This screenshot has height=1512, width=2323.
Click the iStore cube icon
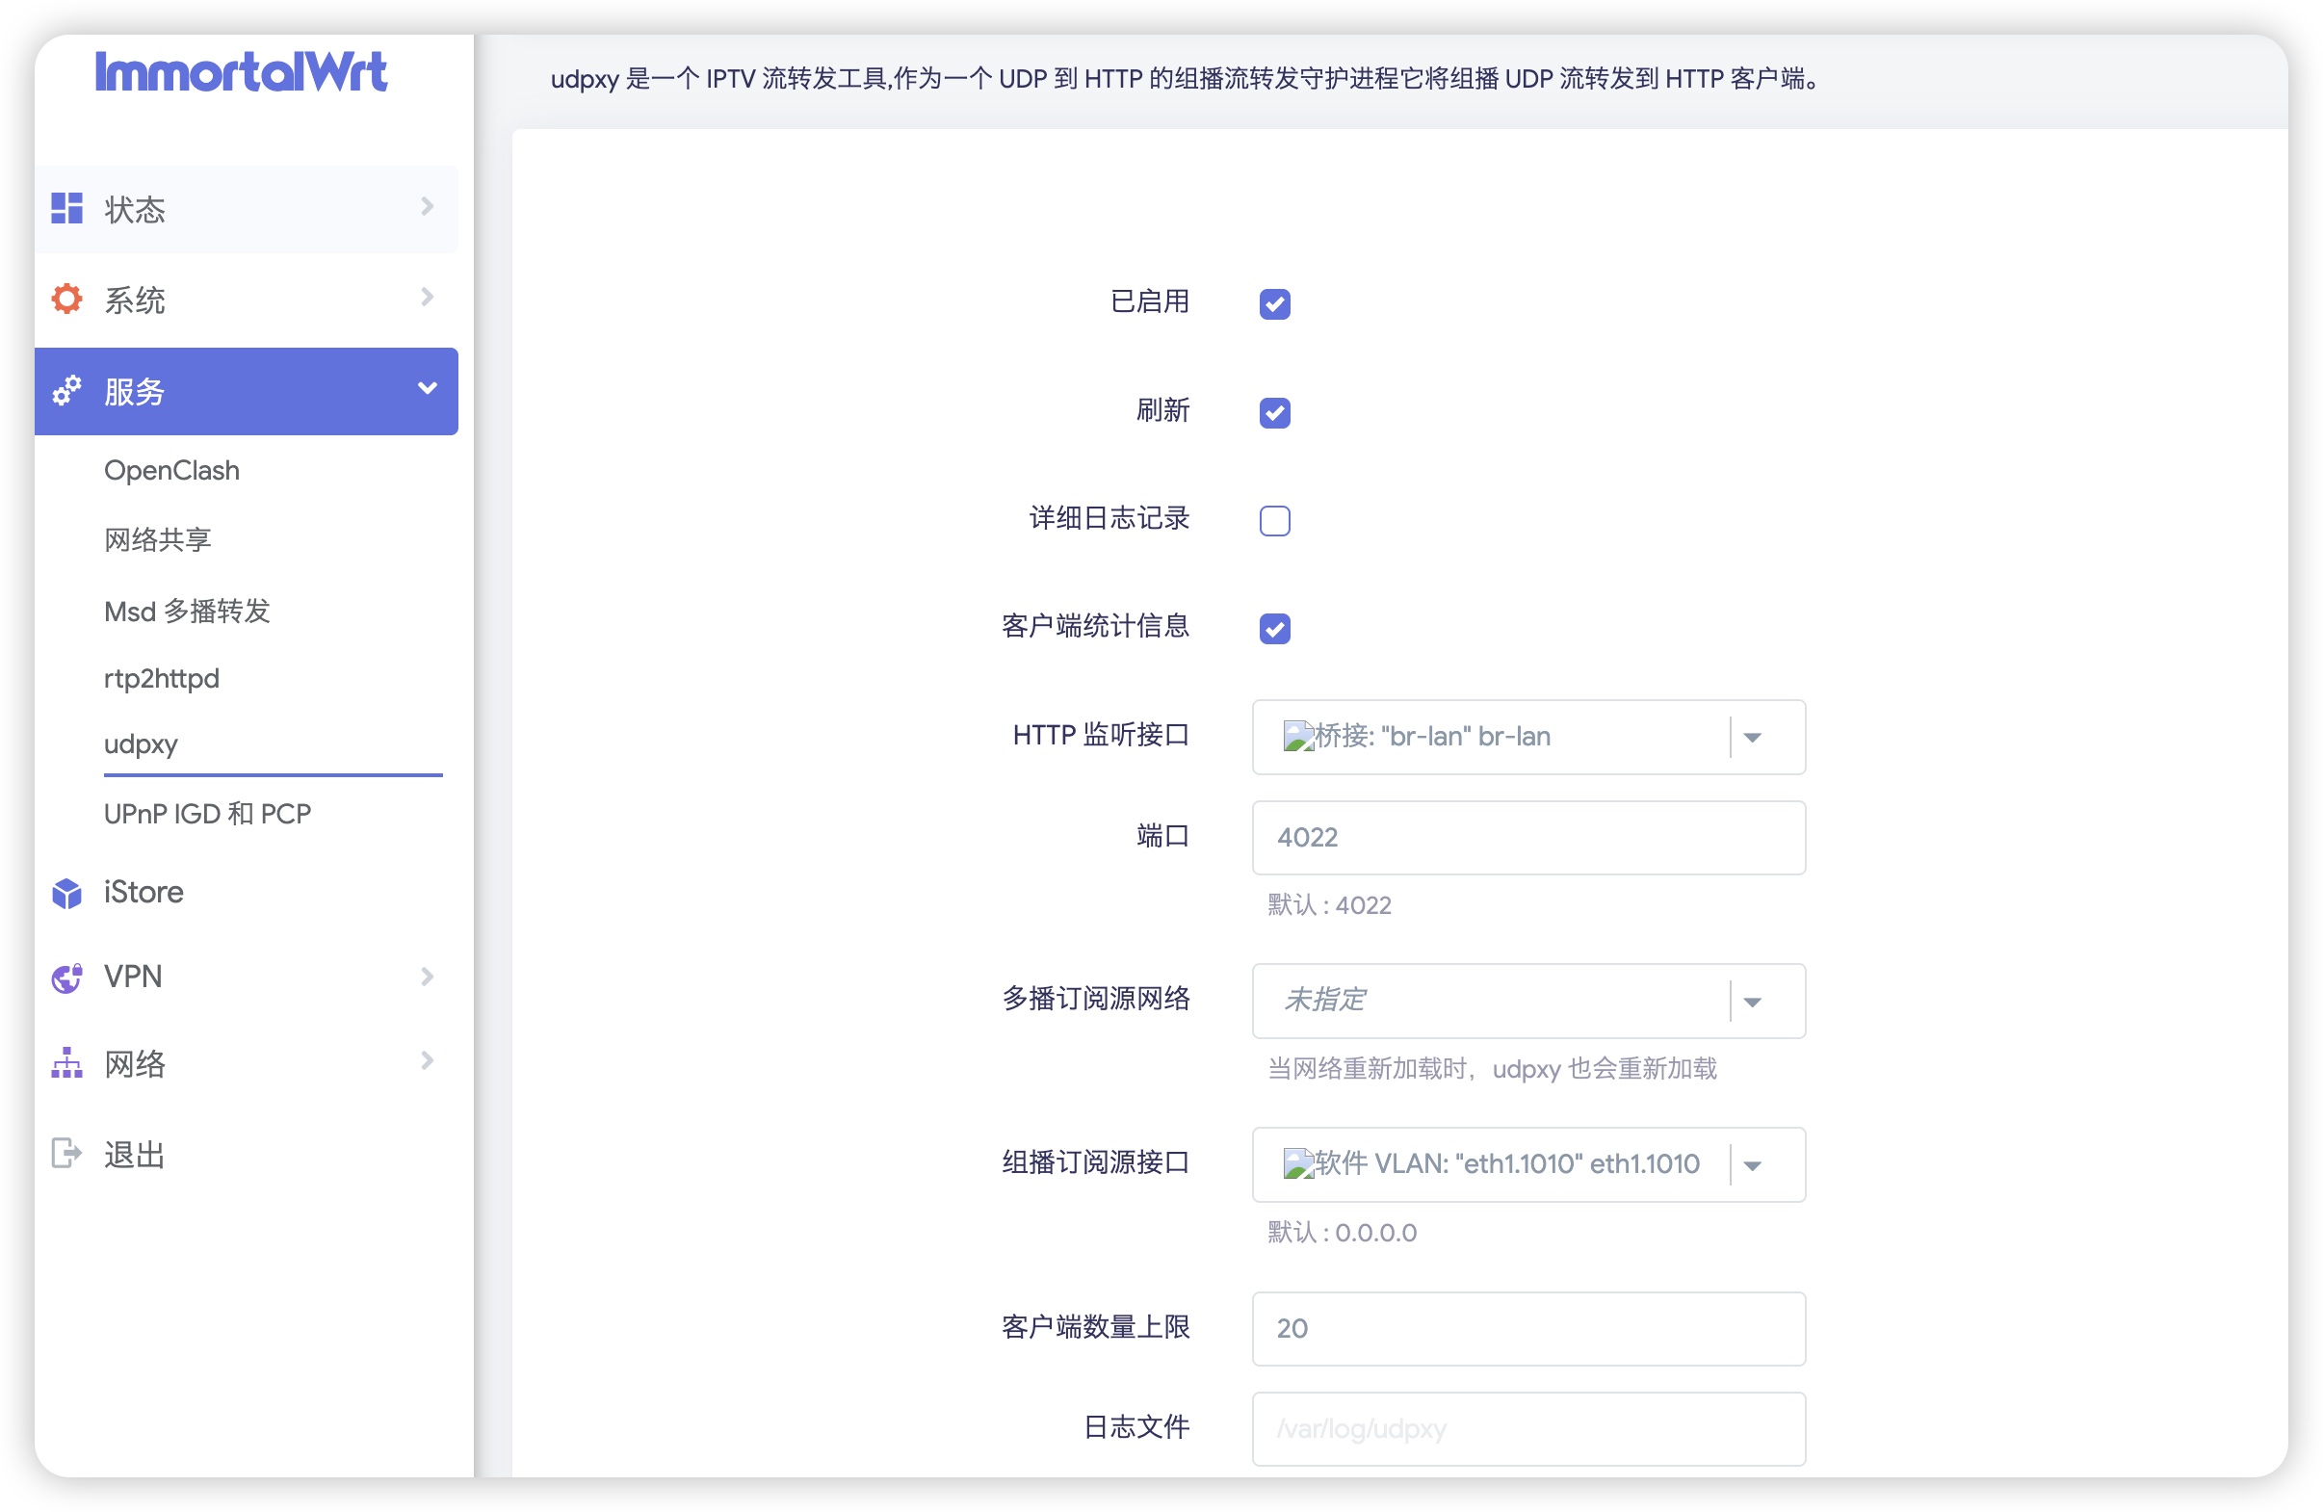pos(65,891)
